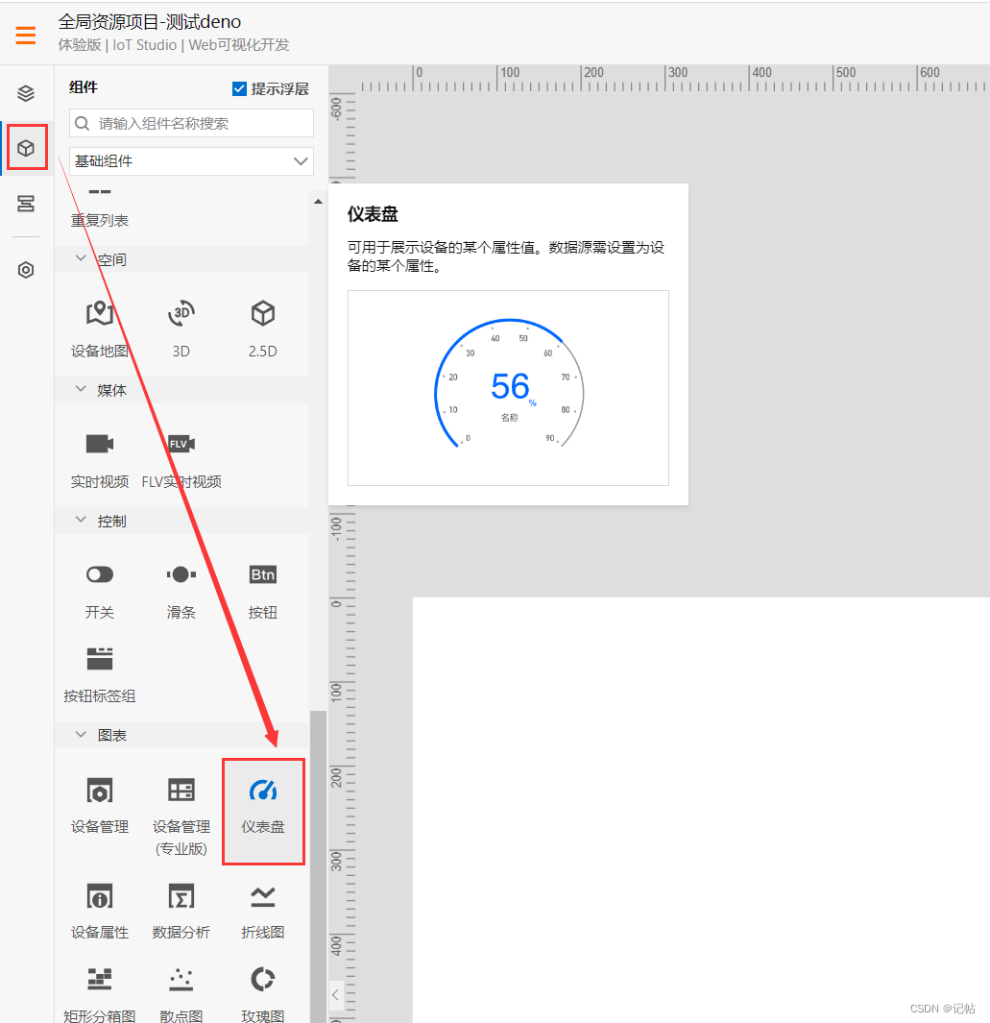This screenshot has height=1023, width=990.
Task: Open the 基础组件 dropdown
Action: 190,160
